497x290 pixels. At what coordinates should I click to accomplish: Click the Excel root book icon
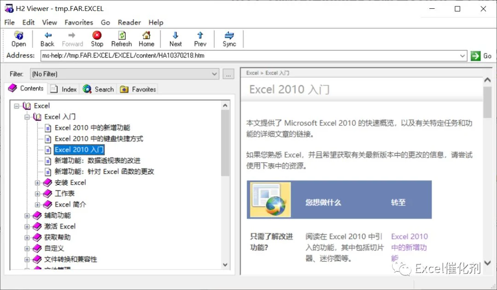27,106
